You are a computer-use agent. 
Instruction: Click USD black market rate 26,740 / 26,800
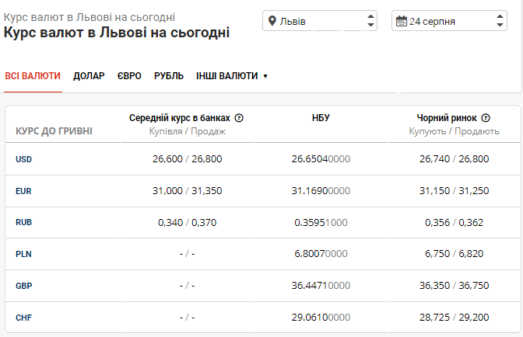(454, 158)
